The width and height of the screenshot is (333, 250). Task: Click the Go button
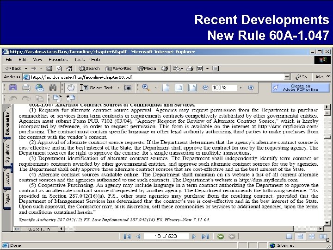[302, 77]
